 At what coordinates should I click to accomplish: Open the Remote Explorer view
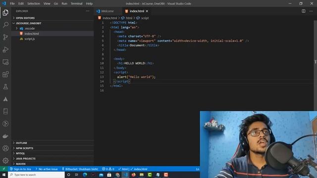[5, 62]
